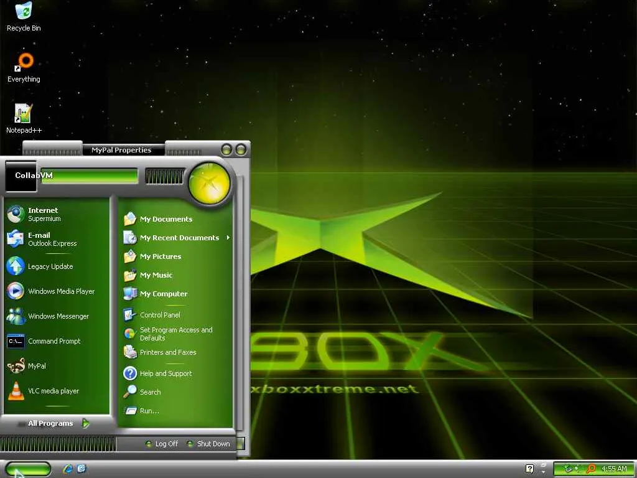Image resolution: width=637 pixels, height=478 pixels.
Task: Click the green Start button
Action: 27,469
